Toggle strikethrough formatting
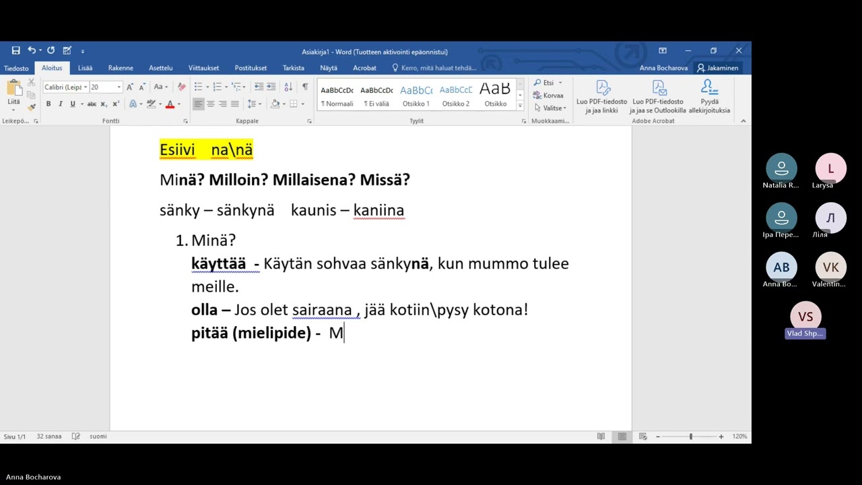The image size is (862, 485). [x=92, y=104]
